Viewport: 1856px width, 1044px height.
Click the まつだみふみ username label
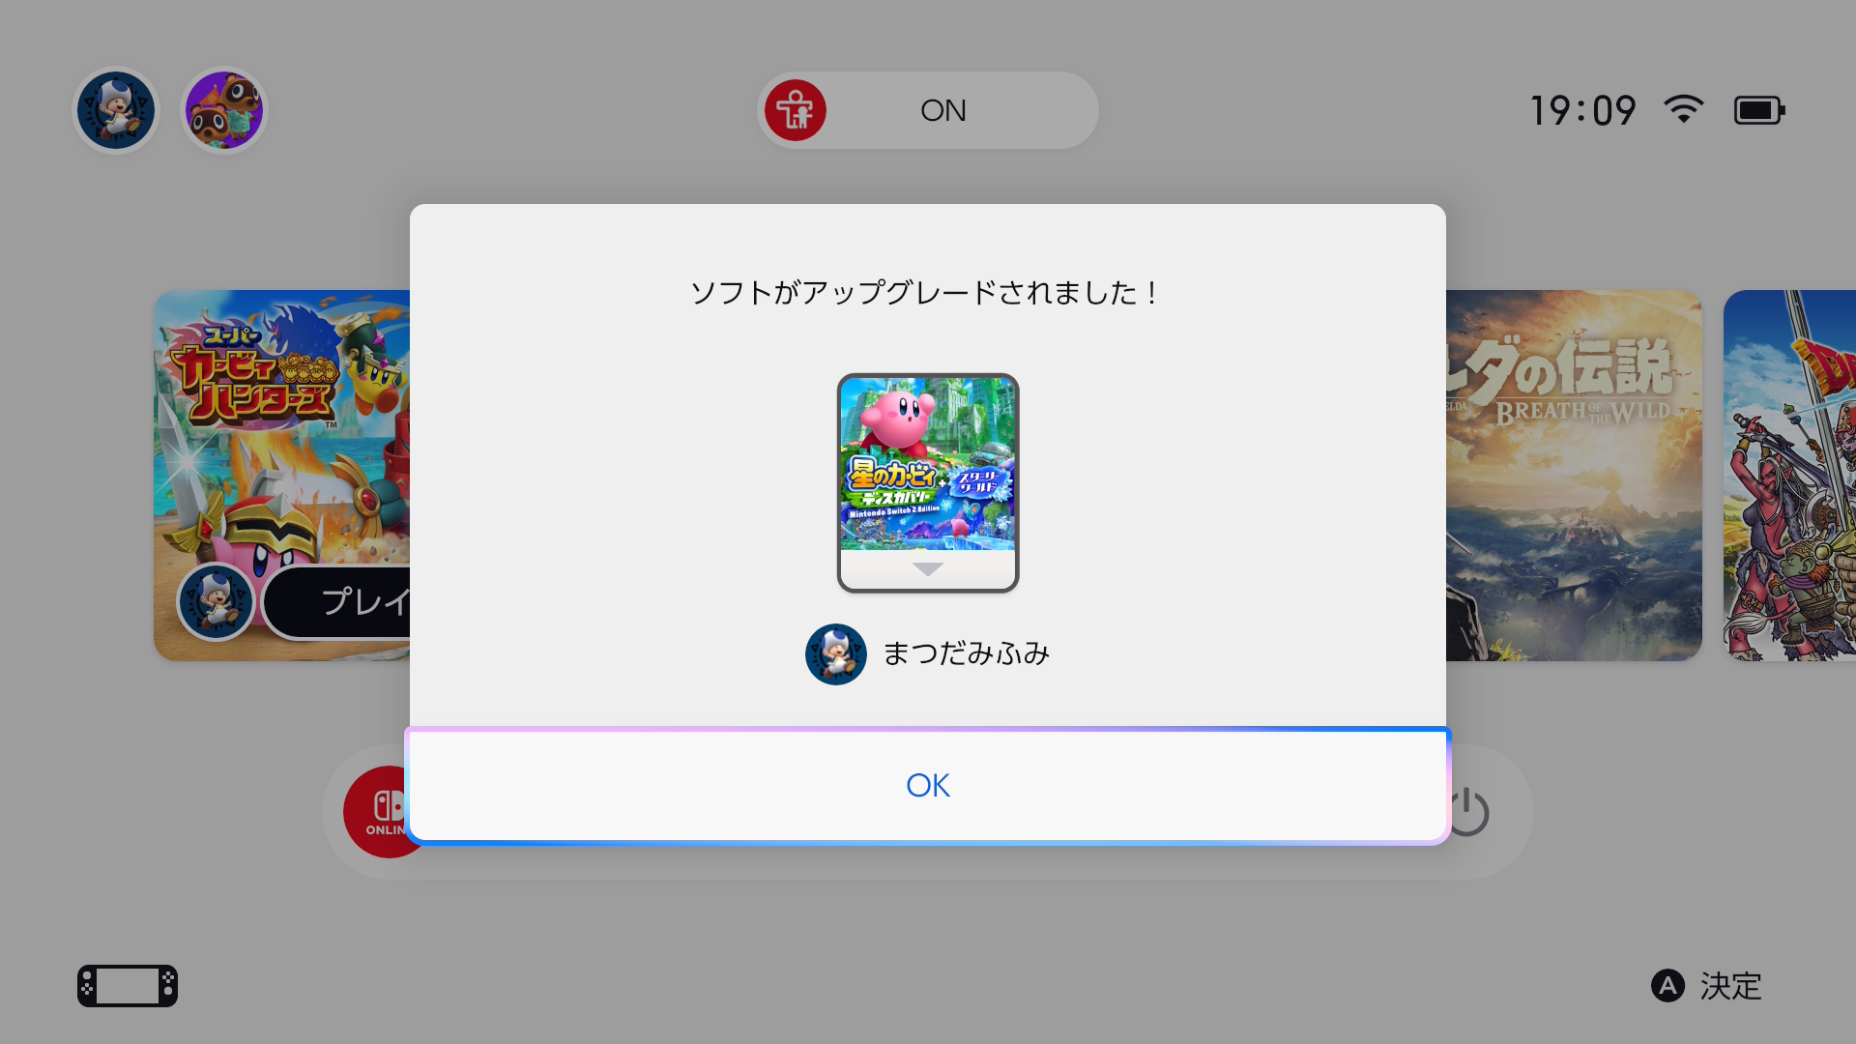click(x=967, y=654)
